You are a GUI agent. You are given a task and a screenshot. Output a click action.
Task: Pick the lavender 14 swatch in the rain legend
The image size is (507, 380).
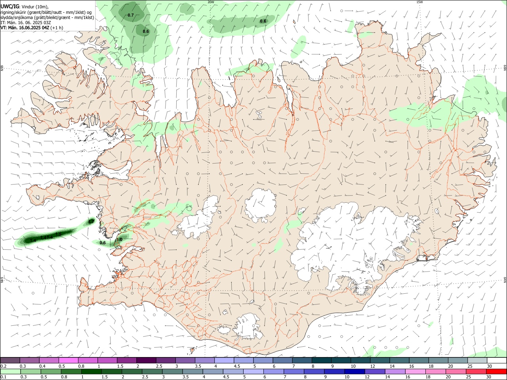click(395, 372)
